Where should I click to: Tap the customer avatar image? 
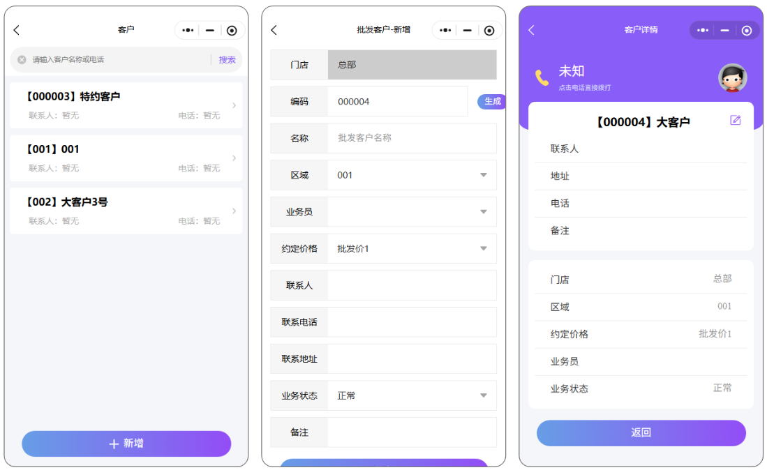point(732,77)
